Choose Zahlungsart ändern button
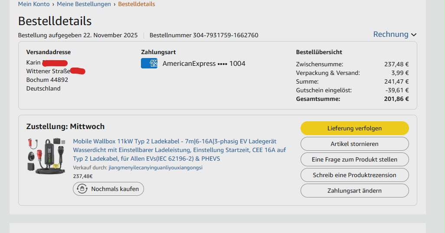The image size is (445, 233). [x=354, y=191]
